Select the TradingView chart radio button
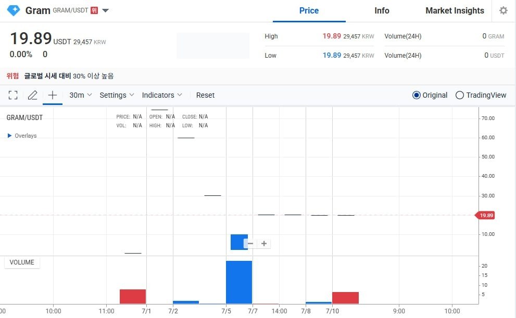 pos(459,95)
